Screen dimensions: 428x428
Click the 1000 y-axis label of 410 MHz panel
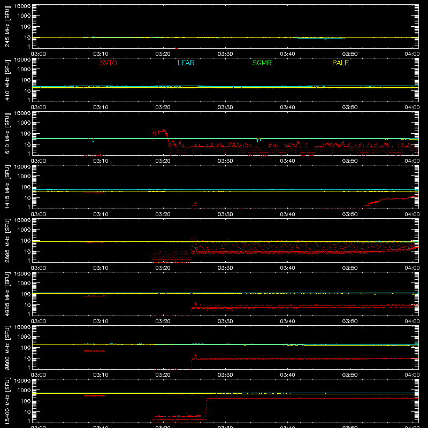pyautogui.click(x=24, y=70)
